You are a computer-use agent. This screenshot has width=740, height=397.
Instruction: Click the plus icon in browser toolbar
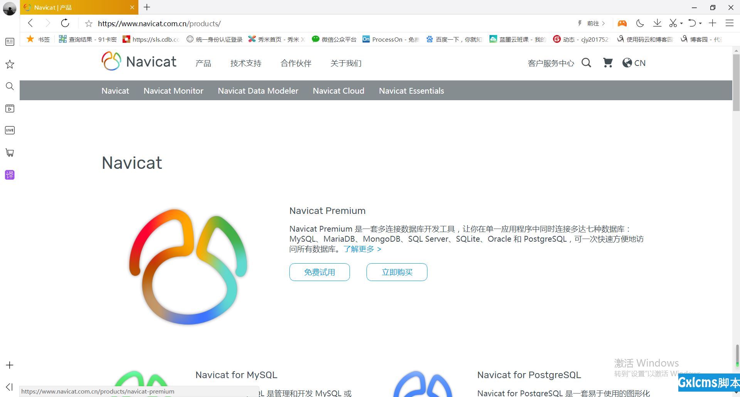point(712,23)
